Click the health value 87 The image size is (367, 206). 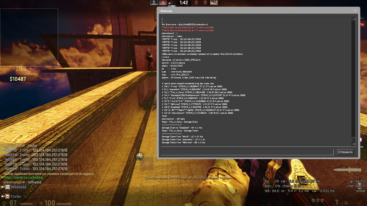tap(13, 203)
